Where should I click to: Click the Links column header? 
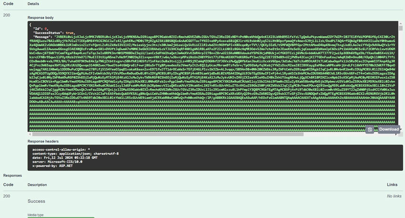(x=392, y=185)
